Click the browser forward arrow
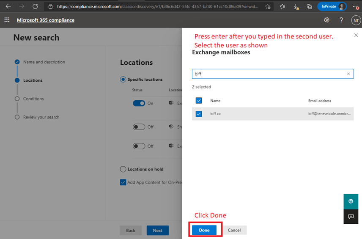This screenshot has width=362, height=239. coord(22,6)
